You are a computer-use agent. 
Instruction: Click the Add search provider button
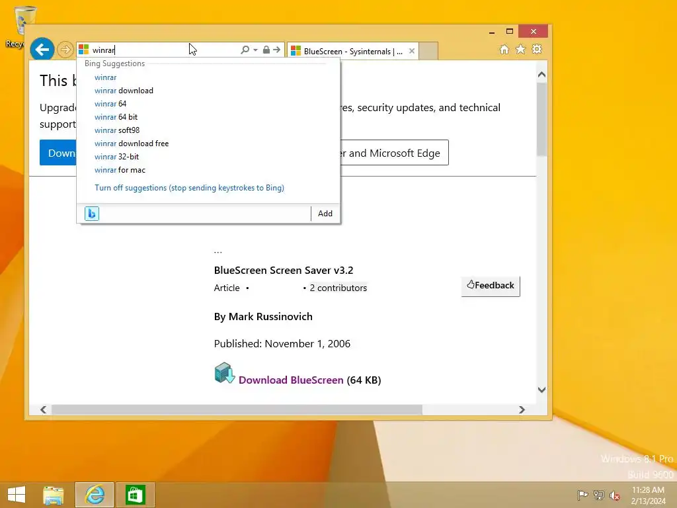click(x=325, y=214)
